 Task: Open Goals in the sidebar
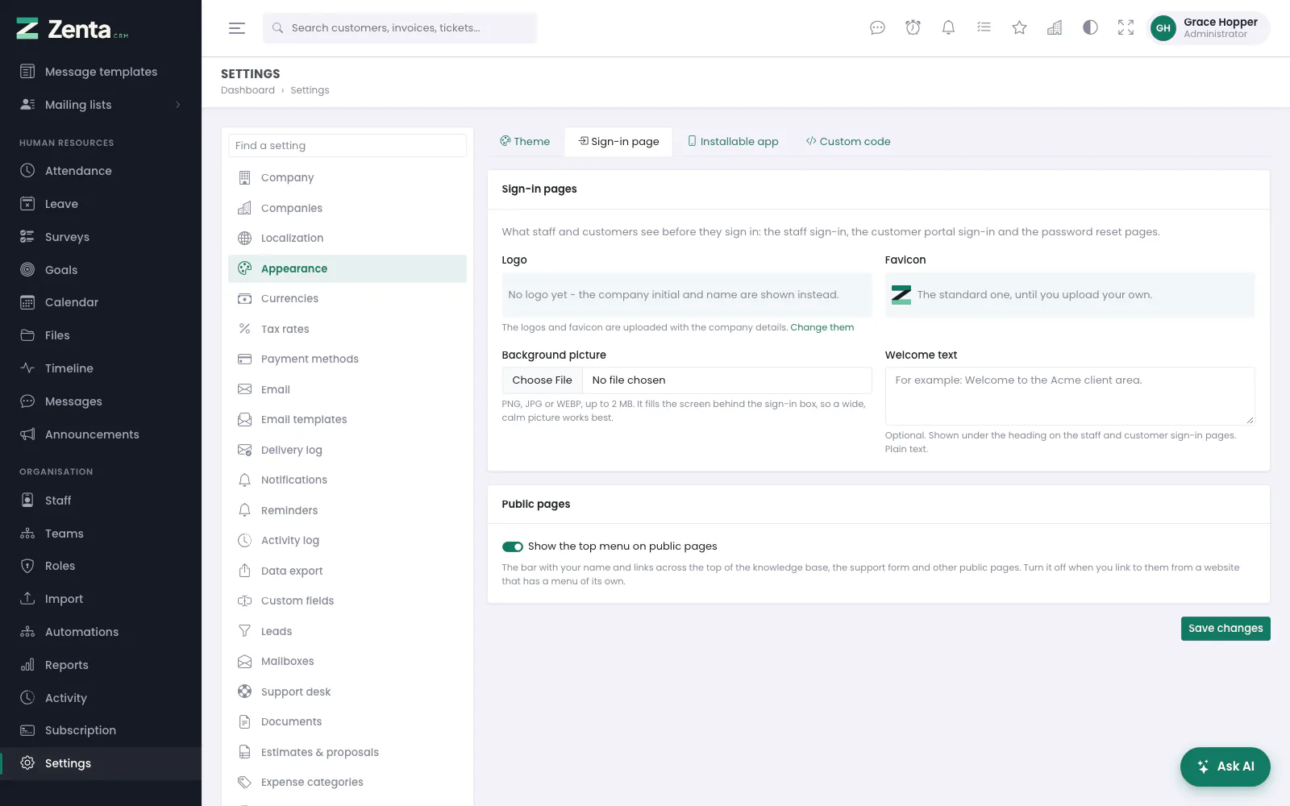101,270
